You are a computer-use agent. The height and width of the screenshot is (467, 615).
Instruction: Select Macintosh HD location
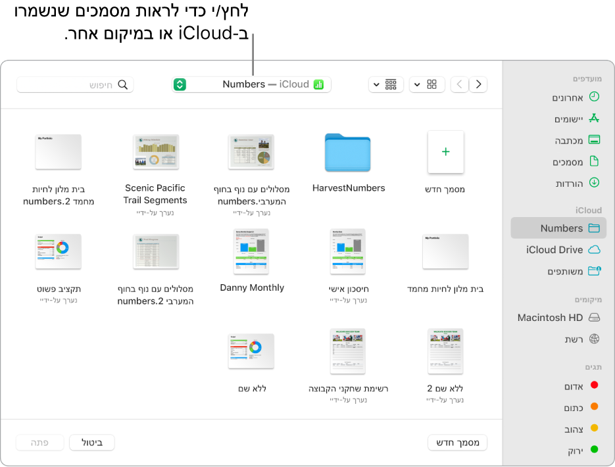(x=558, y=318)
